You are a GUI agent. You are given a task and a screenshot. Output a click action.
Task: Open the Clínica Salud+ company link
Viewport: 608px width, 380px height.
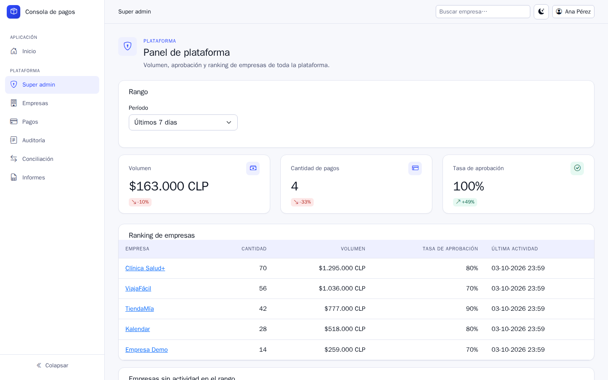point(145,268)
